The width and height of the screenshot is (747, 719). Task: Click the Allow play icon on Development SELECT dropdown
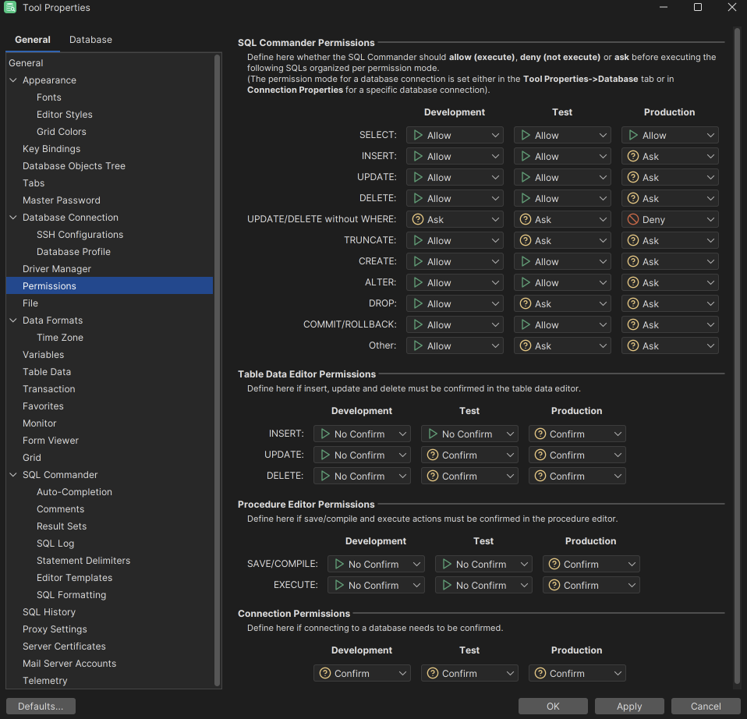click(417, 135)
